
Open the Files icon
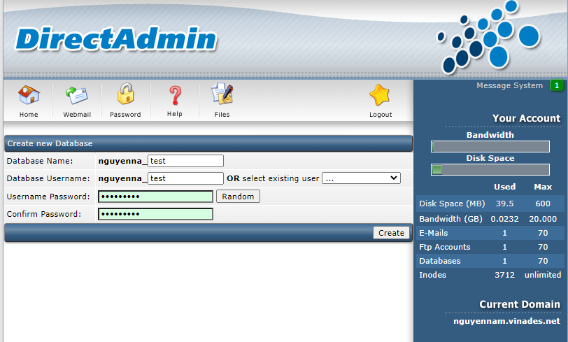pyautogui.click(x=222, y=94)
